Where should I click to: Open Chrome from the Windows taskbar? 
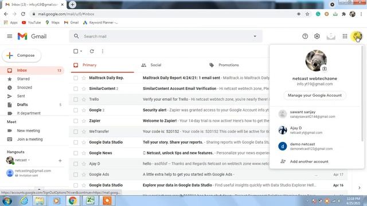click(73, 201)
